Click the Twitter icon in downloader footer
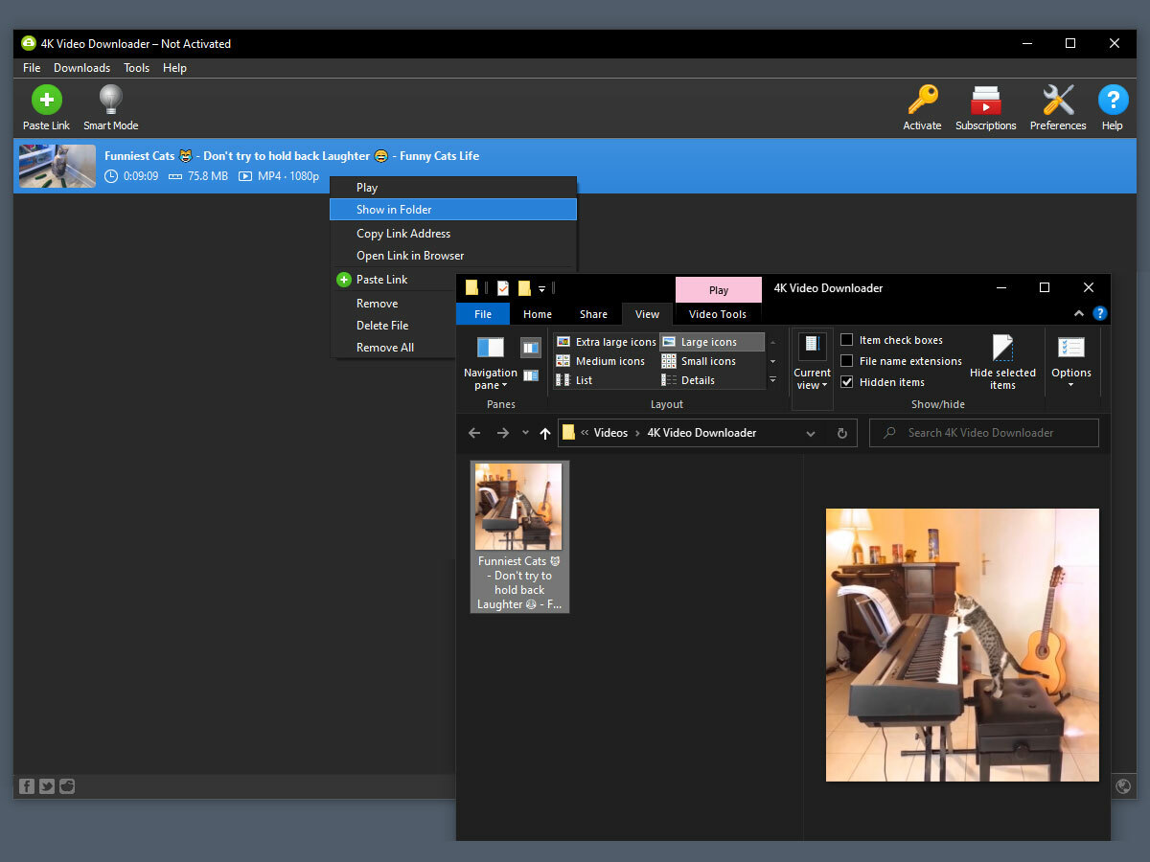 pos(47,786)
